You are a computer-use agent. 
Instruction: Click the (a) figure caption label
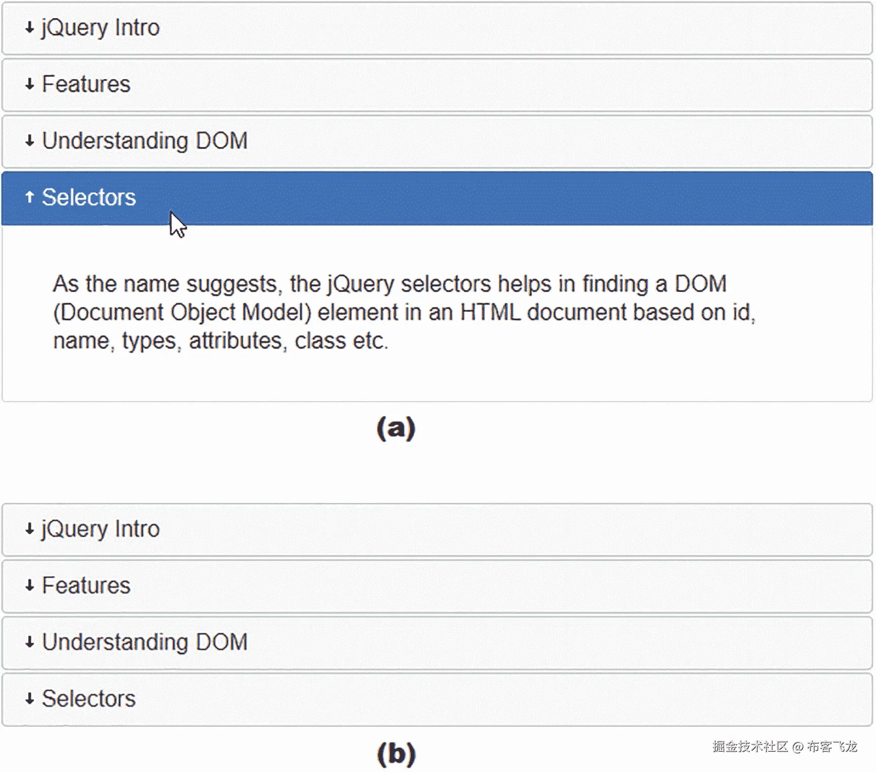[x=396, y=428]
